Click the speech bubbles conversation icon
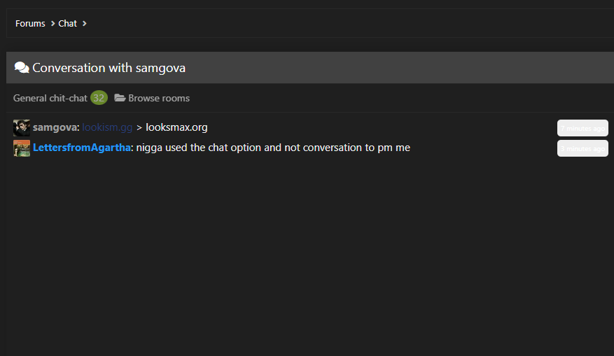 tap(22, 68)
